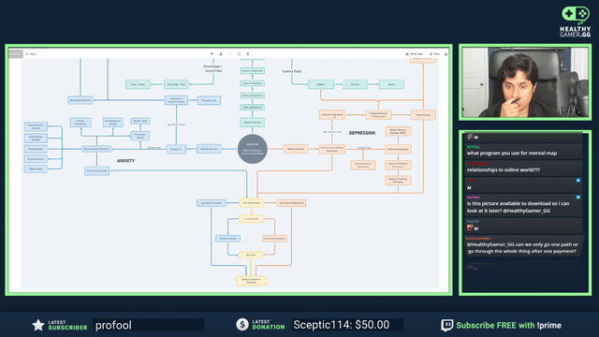Select the Science of Meditation node
This screenshot has width=599, height=337.
[x=252, y=71]
